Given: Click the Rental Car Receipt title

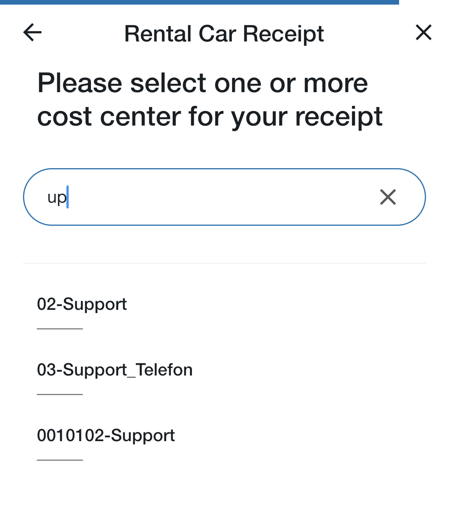Looking at the screenshot, I should [224, 34].
